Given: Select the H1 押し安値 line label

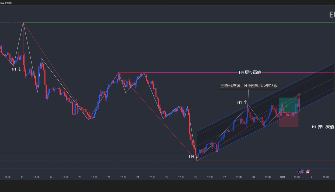Looking at the screenshot, I should 322,127.
